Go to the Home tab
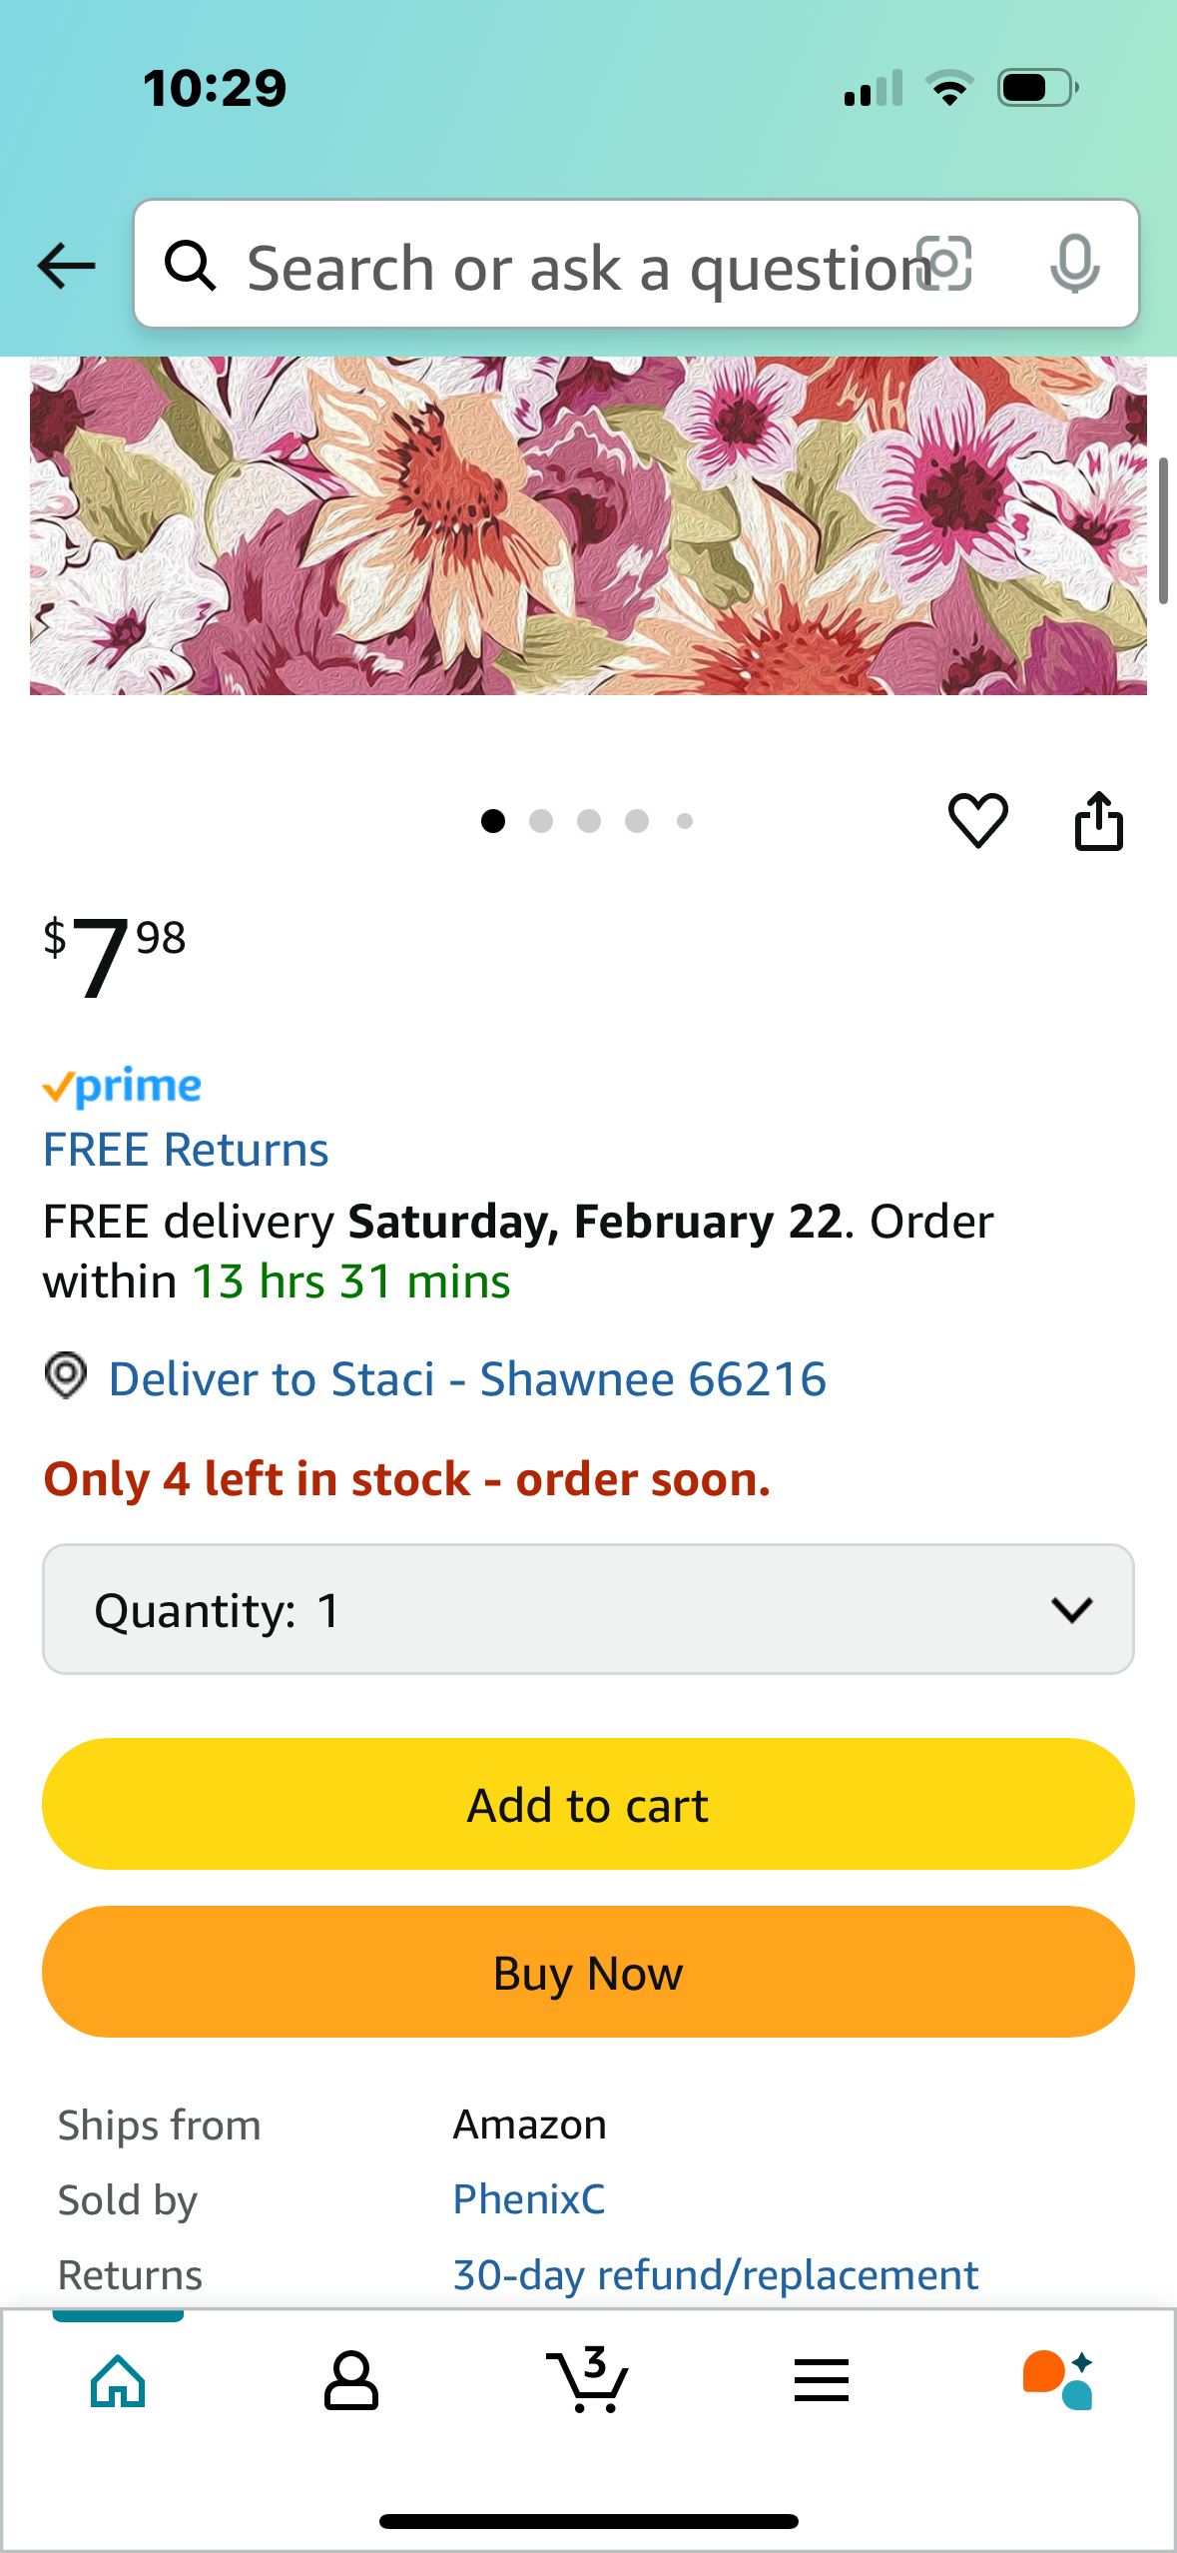 pyautogui.click(x=118, y=2380)
